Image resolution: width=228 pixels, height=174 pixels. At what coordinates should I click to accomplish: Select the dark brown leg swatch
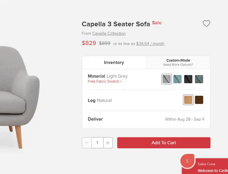[199, 100]
